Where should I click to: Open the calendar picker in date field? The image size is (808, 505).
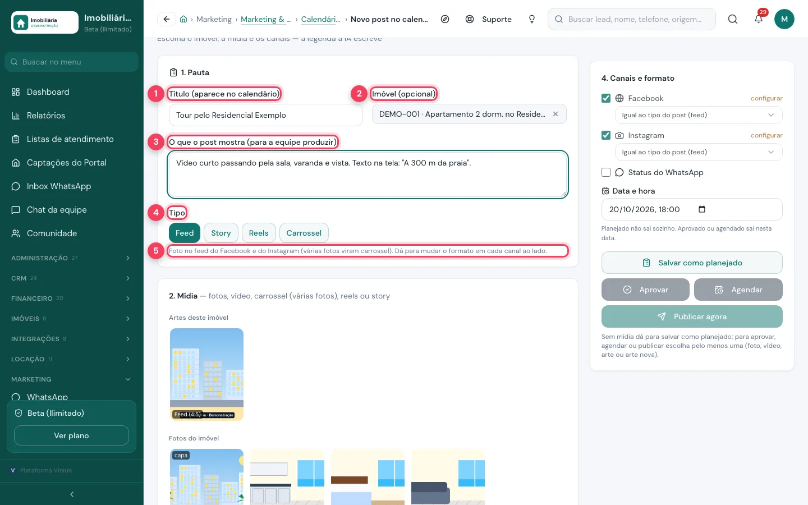click(701, 209)
